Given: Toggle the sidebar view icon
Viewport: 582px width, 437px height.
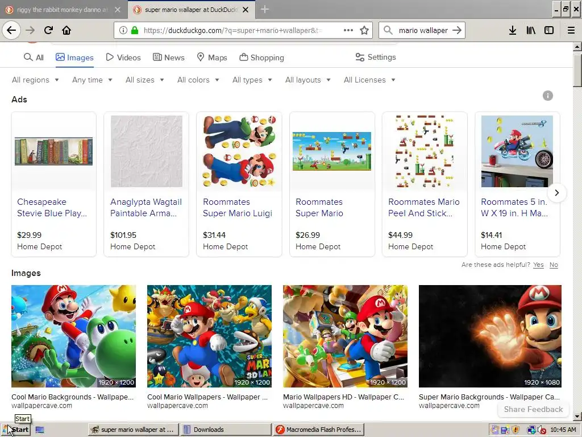Looking at the screenshot, I should (x=549, y=30).
